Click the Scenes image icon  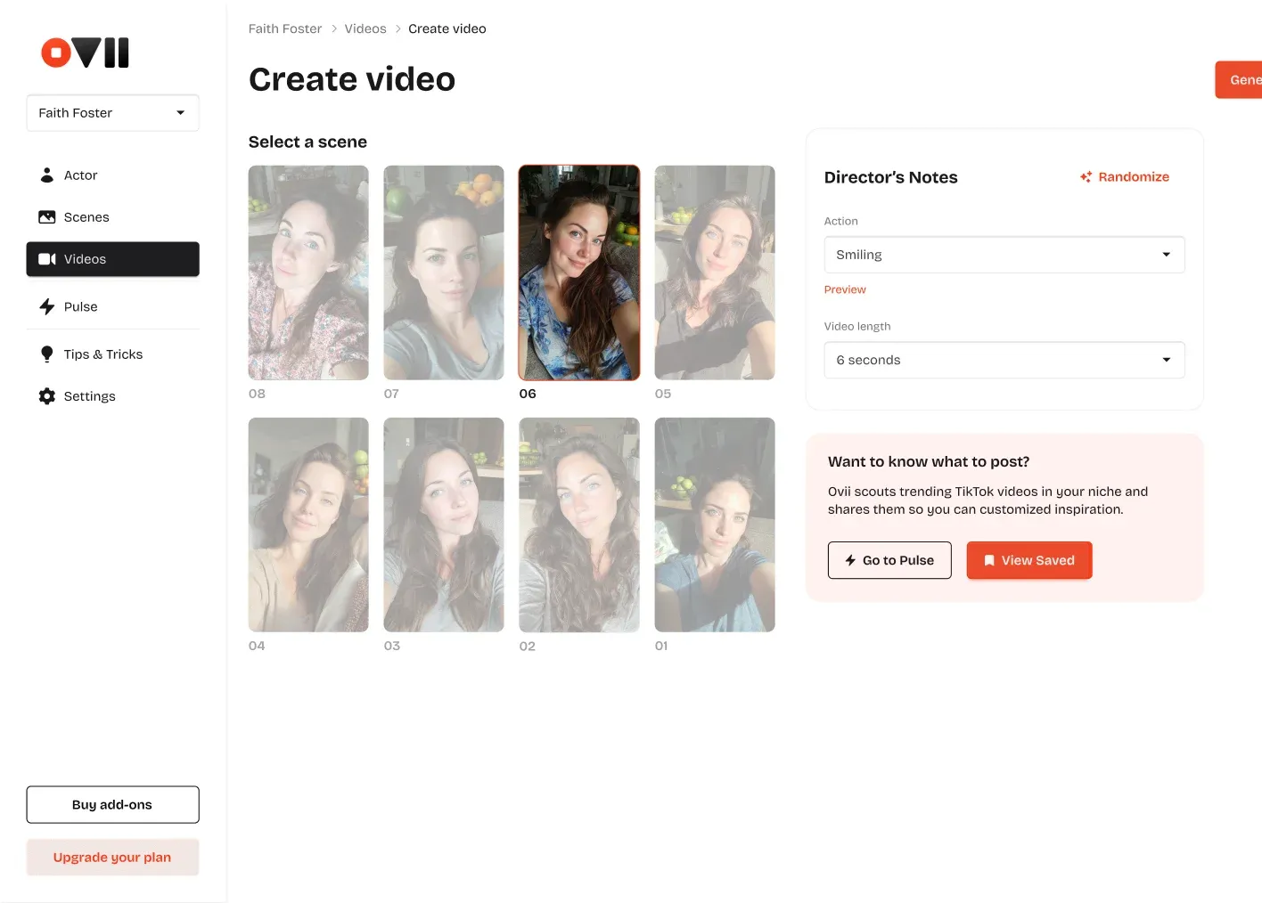pos(47,217)
